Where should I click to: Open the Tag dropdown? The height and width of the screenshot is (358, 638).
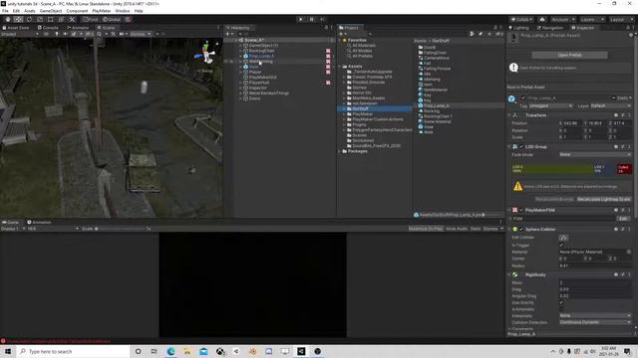[551, 106]
